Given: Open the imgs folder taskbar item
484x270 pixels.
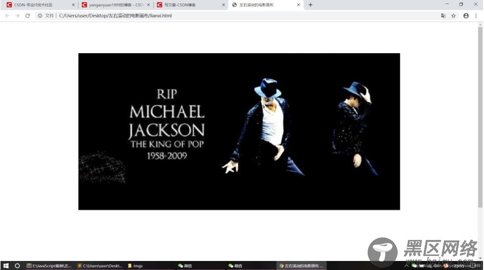Looking at the screenshot, I should 149,265.
